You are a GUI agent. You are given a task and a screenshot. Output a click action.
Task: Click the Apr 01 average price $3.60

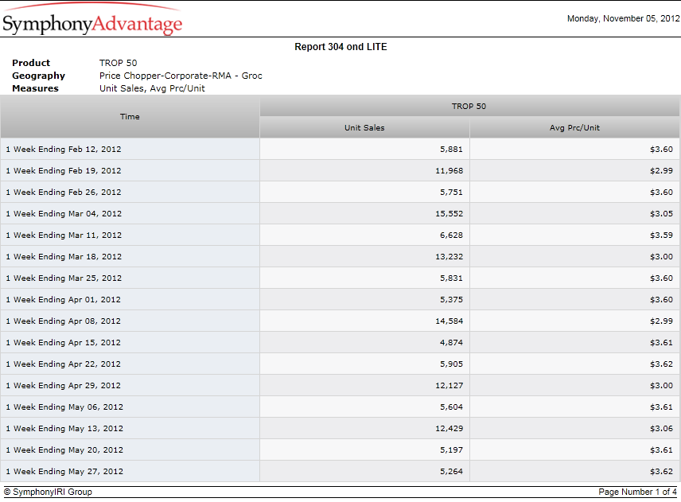pos(661,300)
